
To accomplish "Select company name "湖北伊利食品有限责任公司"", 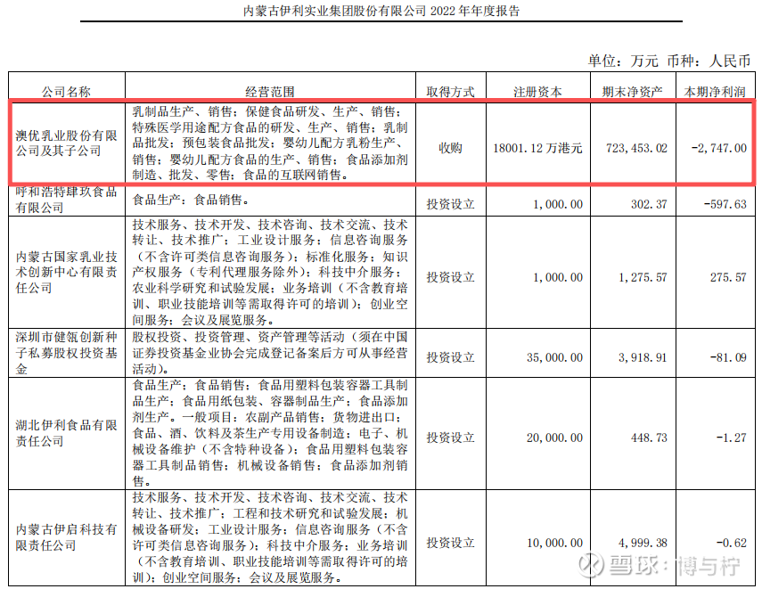I will 66,433.
